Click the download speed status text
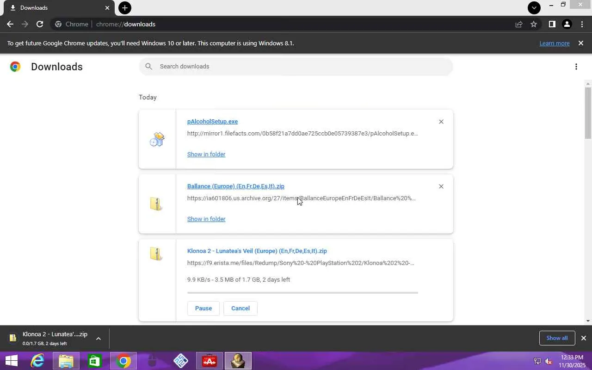 click(x=239, y=280)
